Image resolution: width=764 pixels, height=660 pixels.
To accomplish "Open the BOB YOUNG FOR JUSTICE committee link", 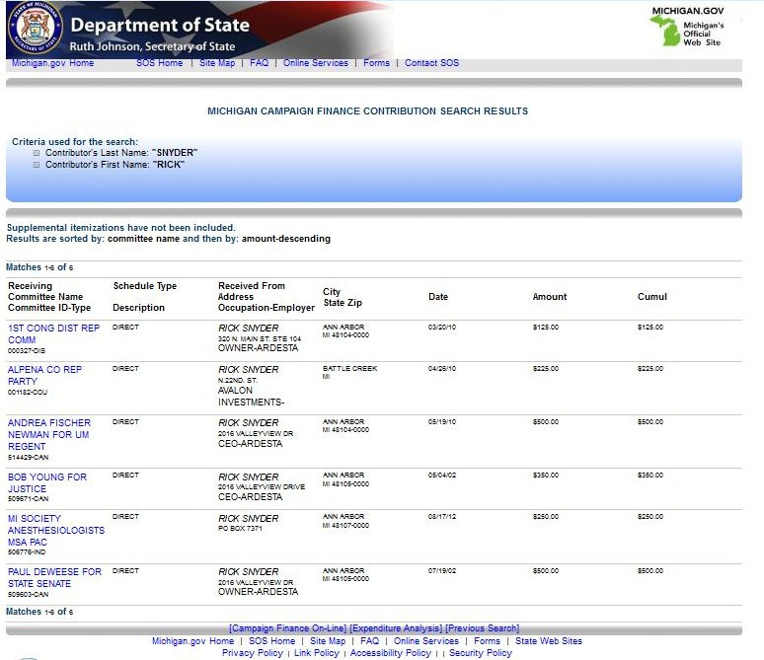I will (47, 482).
